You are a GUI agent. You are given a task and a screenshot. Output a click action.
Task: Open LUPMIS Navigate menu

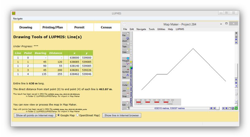point(18,19)
